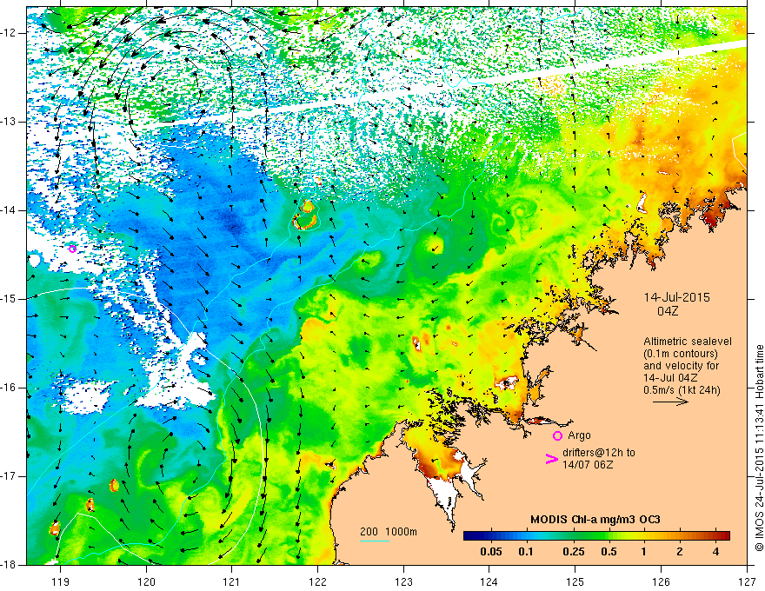The height and width of the screenshot is (591, 765).
Task: Click the latitude label '-17'
Action: click(9, 476)
